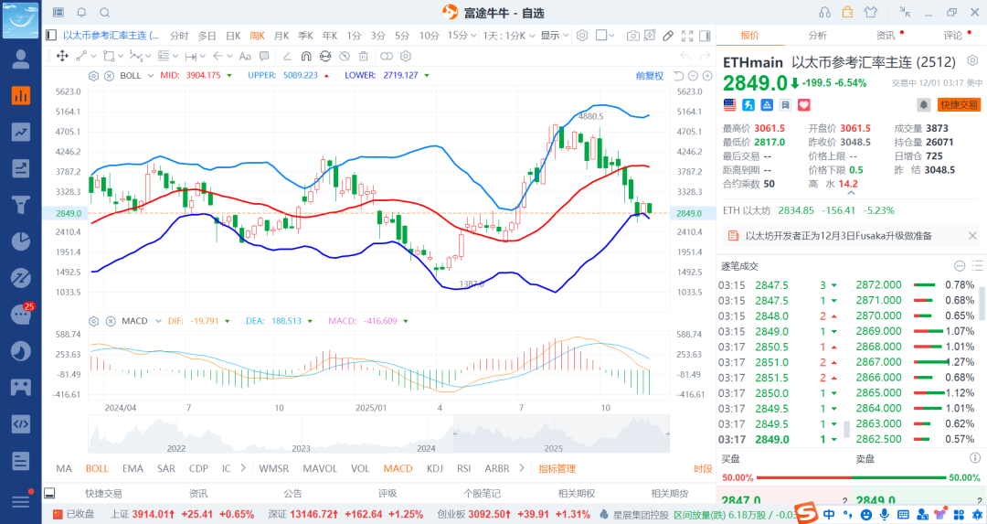Viewport: 987px width, 524px height.
Task: Open 指标管理 indicator management link
Action: (x=557, y=468)
